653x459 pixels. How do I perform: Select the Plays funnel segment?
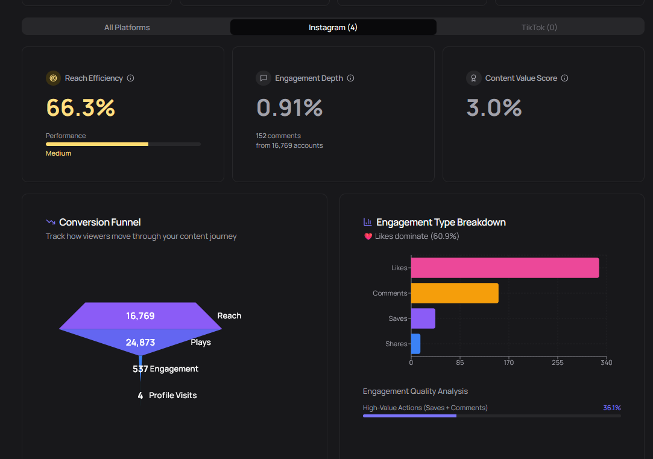[140, 342]
